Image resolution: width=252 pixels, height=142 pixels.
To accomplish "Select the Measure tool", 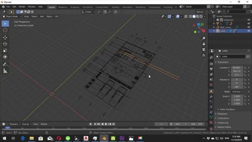I will tap(5, 71).
